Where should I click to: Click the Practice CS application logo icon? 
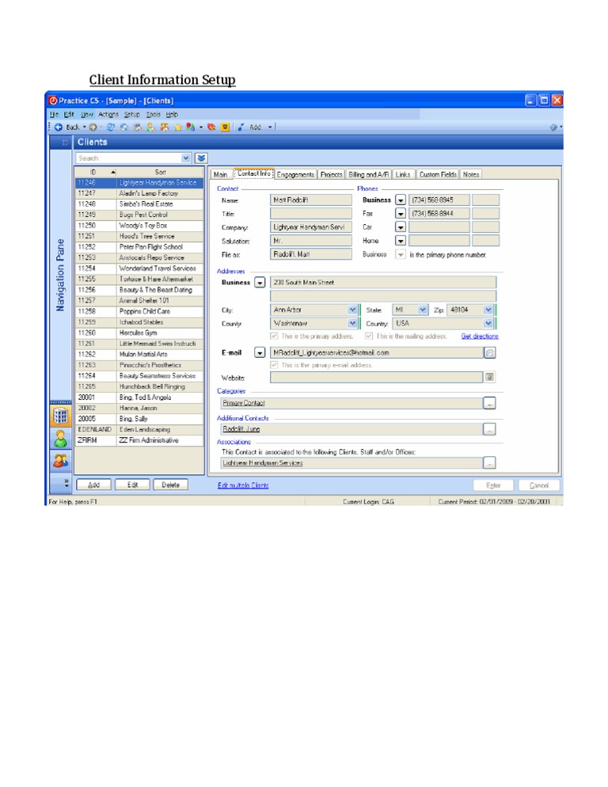(x=53, y=101)
